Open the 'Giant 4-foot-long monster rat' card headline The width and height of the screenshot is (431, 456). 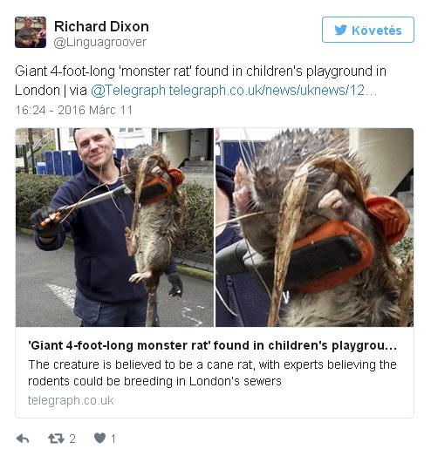pos(212,345)
